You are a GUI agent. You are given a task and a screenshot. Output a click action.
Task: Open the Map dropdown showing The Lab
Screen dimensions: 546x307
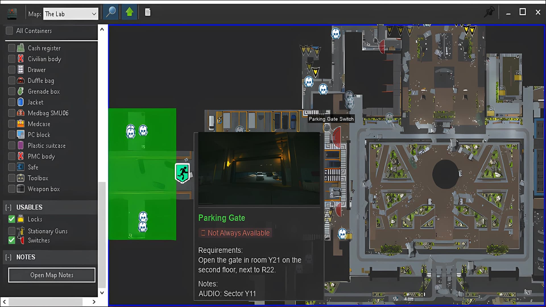point(71,14)
